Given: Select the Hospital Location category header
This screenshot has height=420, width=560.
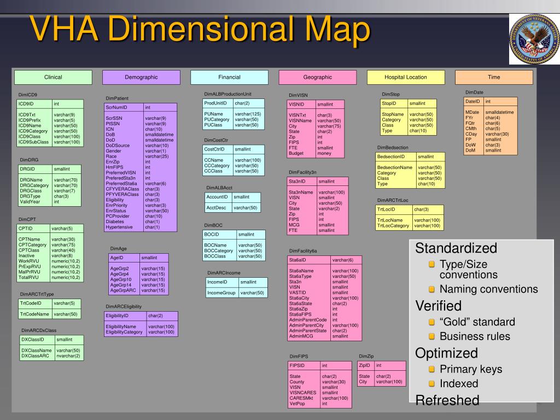Looking at the screenshot, I should pyautogui.click(x=406, y=77).
